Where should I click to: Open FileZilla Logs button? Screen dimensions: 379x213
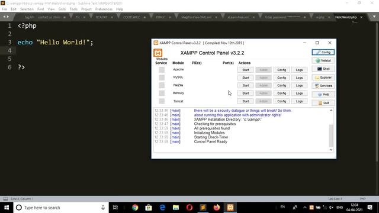click(x=299, y=85)
